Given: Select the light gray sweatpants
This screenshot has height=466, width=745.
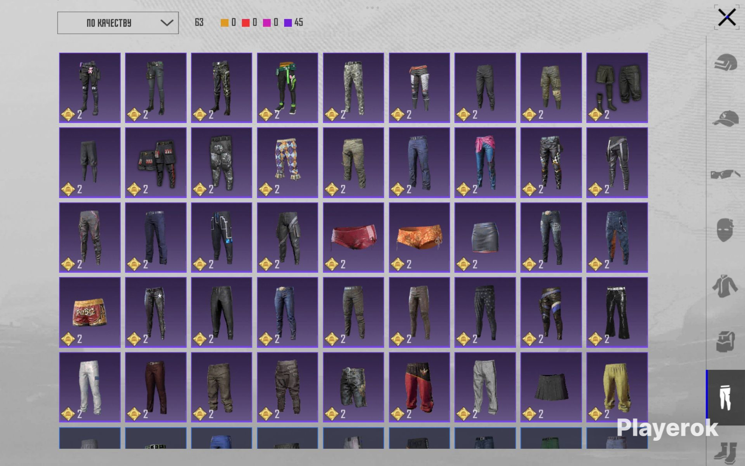Looking at the screenshot, I should 485,387.
